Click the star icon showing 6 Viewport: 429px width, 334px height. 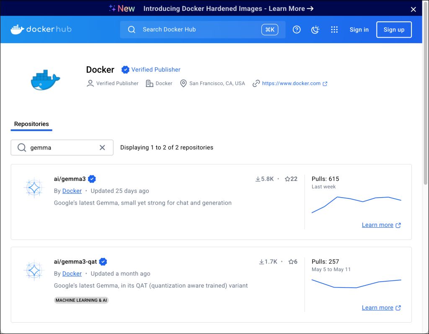coord(291,262)
